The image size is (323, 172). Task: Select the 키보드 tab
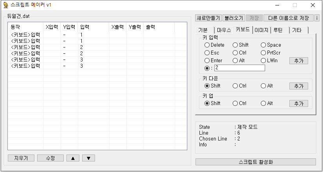[243, 30]
